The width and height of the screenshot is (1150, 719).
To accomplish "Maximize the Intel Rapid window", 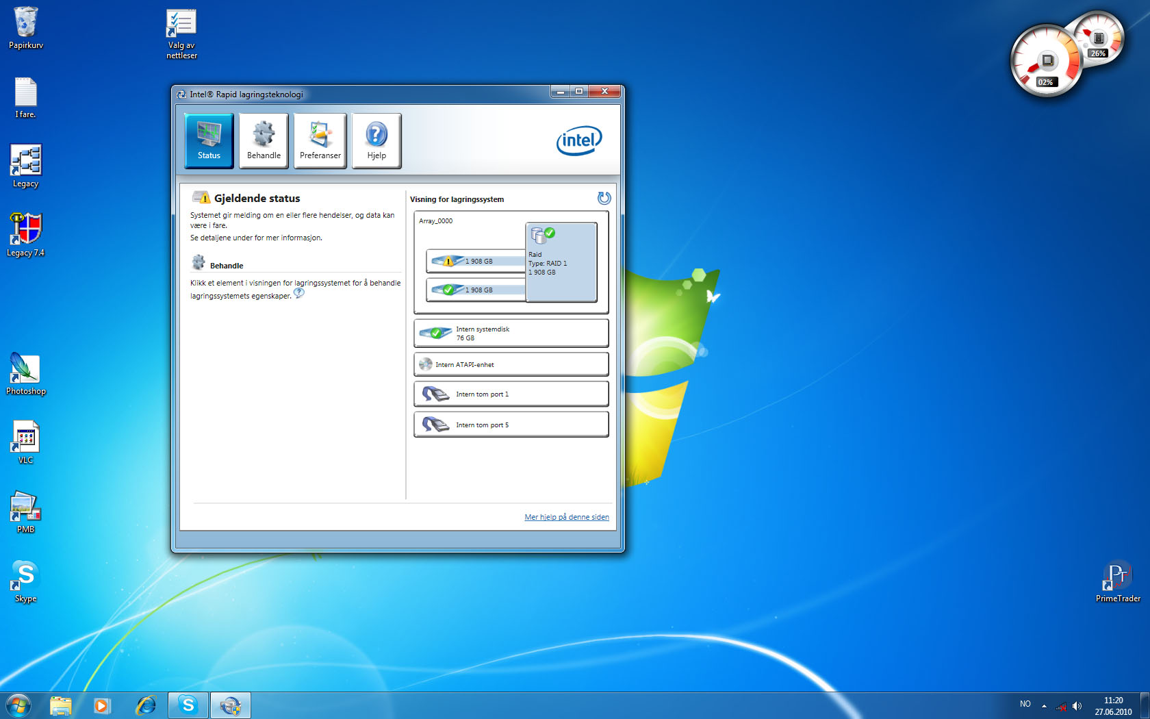I will tap(579, 91).
